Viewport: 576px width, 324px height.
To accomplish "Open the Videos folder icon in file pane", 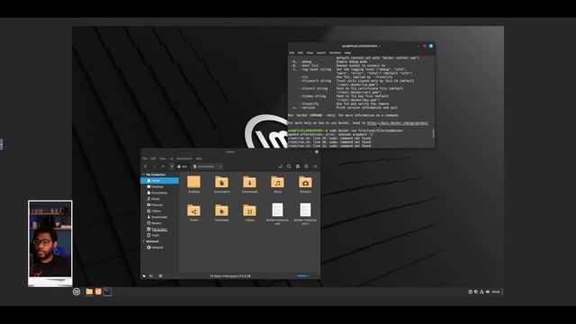I will 249,211.
